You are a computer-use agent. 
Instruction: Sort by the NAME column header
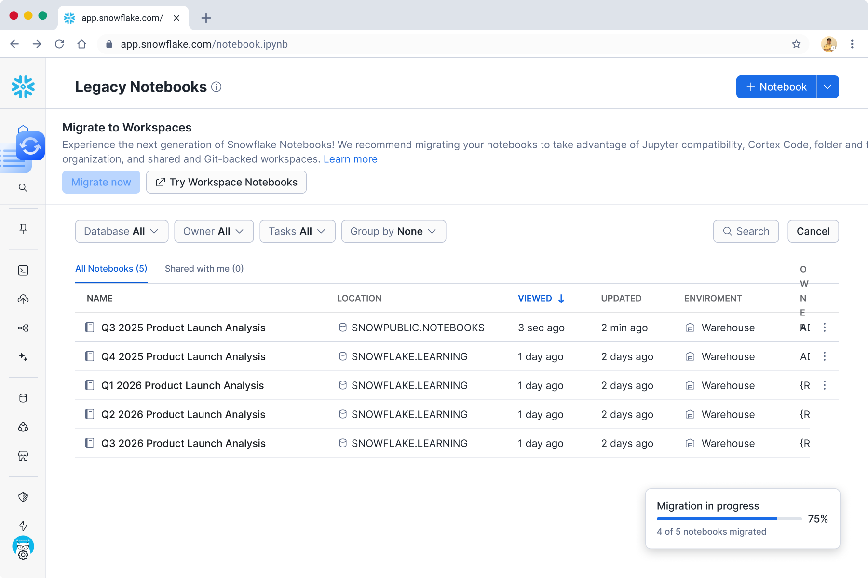click(100, 299)
